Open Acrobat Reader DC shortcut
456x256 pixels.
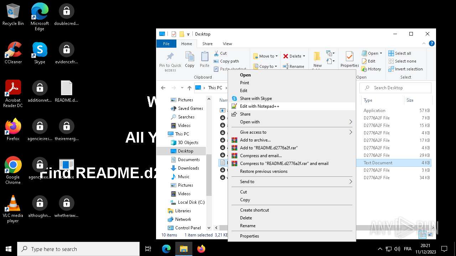pos(13,94)
